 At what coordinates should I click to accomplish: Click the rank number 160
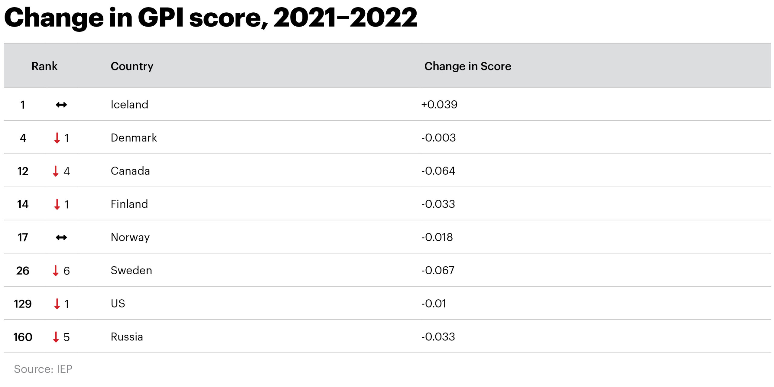[x=23, y=337]
